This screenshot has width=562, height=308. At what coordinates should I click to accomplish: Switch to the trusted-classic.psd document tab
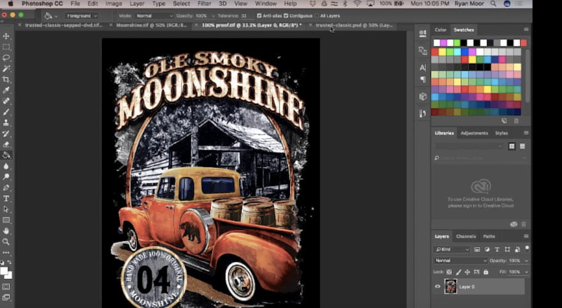[354, 25]
